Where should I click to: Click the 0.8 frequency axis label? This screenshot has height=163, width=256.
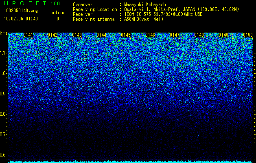coord(3,114)
